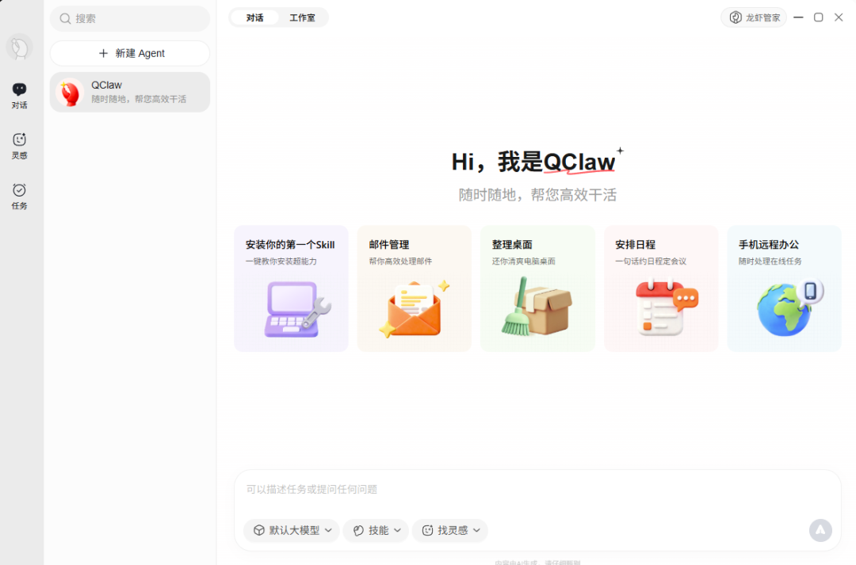Click the 龙虾管家 account icon
This screenshot has height=565, width=856.
click(752, 17)
